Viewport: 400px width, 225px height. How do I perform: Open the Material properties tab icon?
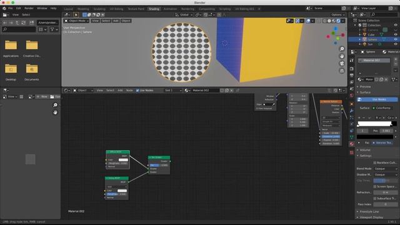[x=352, y=144]
